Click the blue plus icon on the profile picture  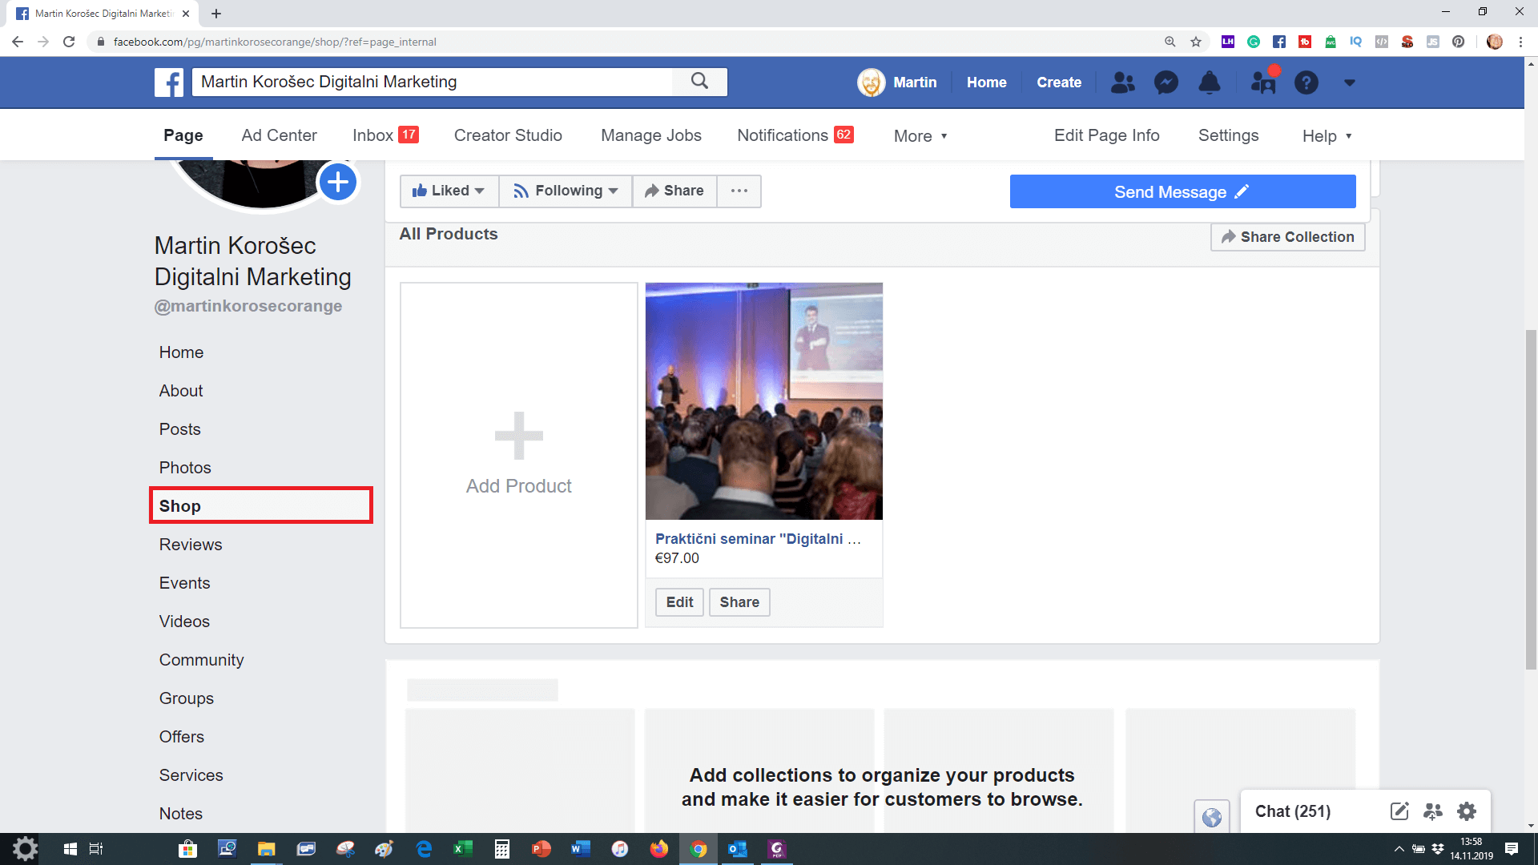338,183
